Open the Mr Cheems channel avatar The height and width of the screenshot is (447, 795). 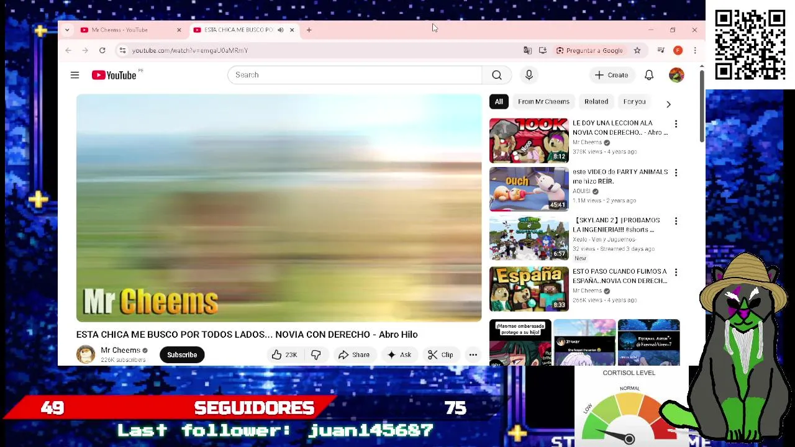pos(86,354)
